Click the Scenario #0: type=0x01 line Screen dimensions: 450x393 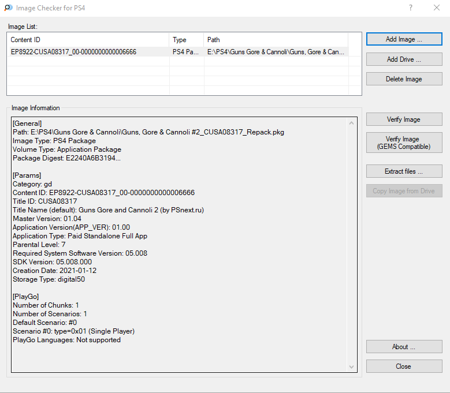(74, 331)
